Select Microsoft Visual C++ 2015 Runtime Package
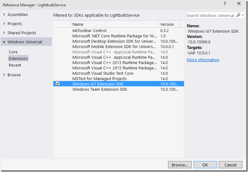248x172 pixels. 119,68
